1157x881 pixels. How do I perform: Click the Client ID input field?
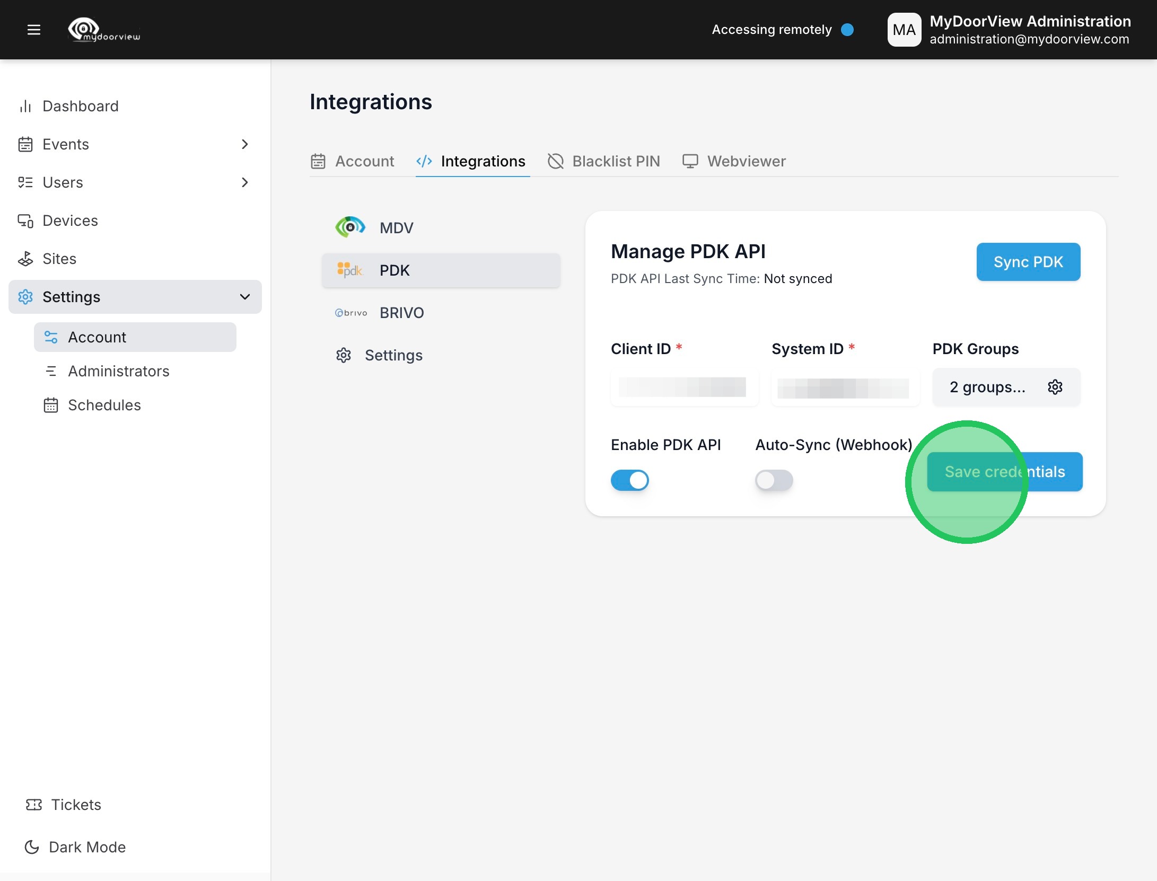684,387
